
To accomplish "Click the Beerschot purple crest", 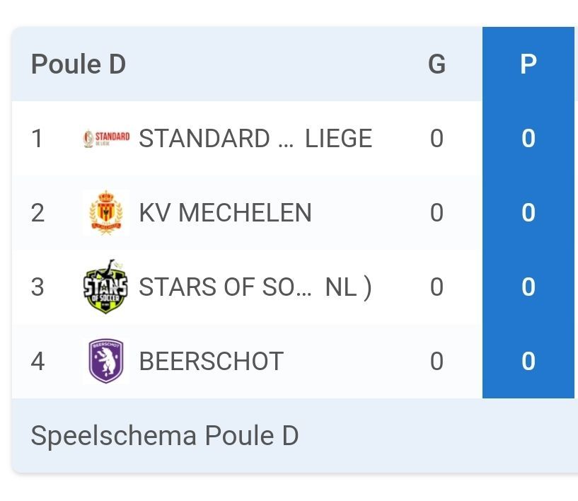I will (x=106, y=361).
